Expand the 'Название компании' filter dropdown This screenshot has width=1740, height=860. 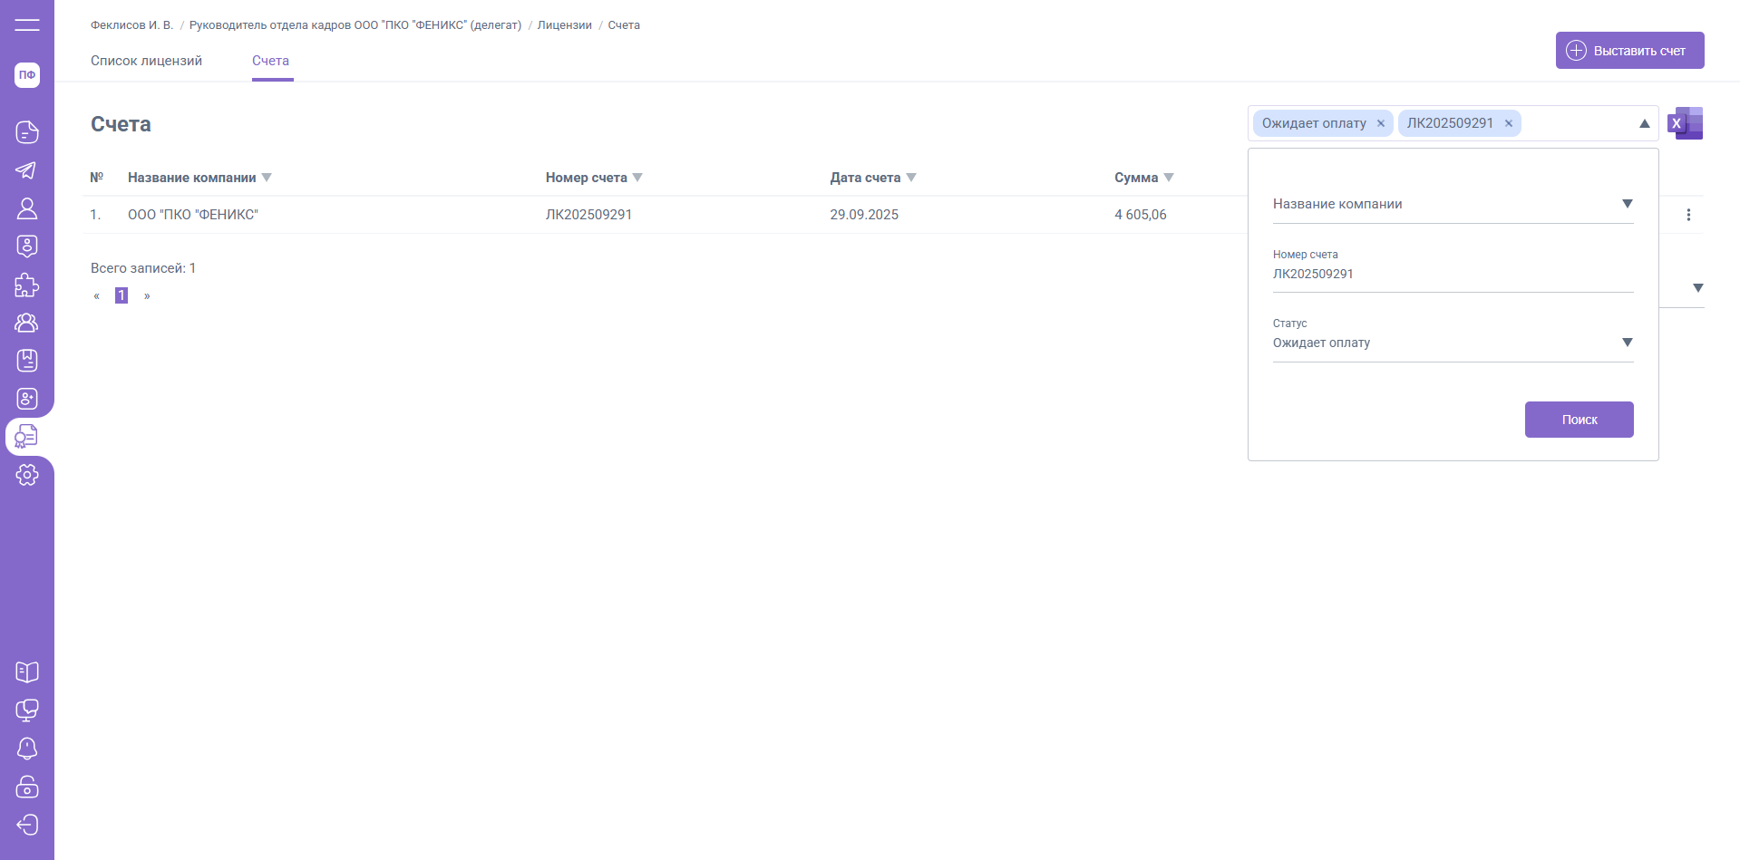click(x=1627, y=204)
